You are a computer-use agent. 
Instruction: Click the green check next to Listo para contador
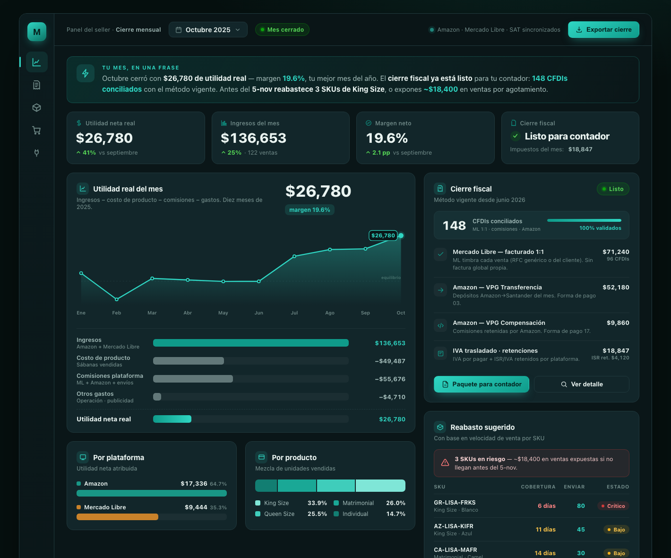516,136
